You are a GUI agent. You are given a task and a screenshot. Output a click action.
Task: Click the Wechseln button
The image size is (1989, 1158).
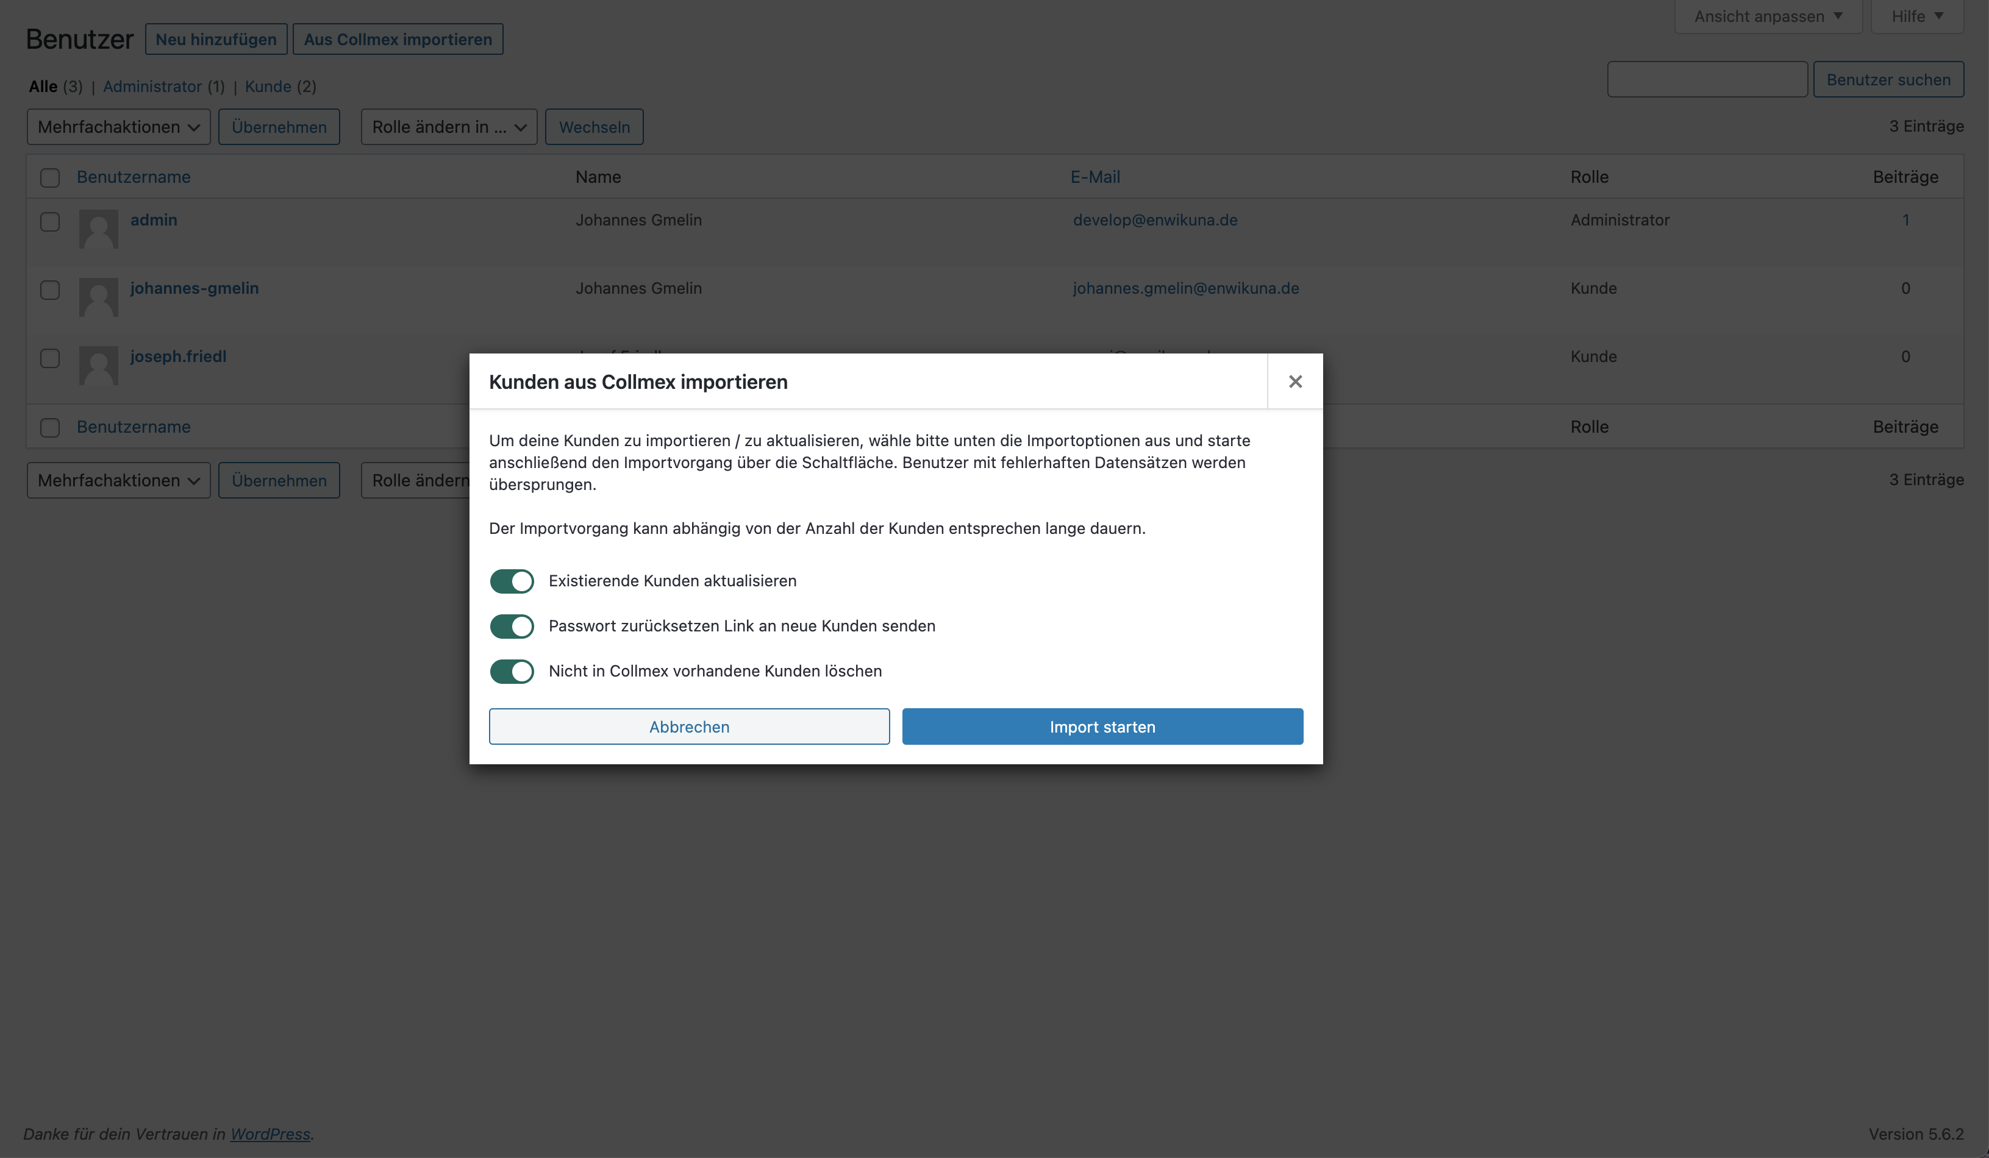pos(595,127)
